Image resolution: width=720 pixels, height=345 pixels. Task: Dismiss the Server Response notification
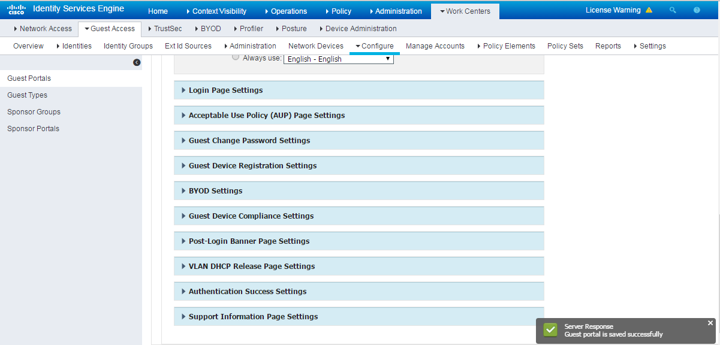pos(710,323)
